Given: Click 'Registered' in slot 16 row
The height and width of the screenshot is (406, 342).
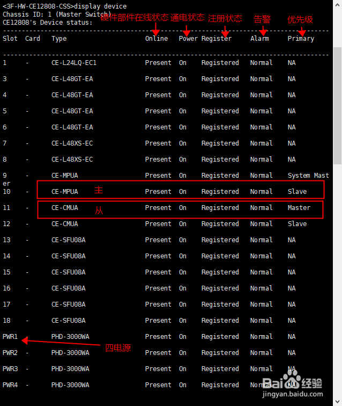Looking at the screenshot, I should pos(220,288).
